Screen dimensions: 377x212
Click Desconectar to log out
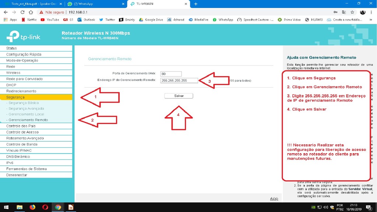[x=36, y=175]
